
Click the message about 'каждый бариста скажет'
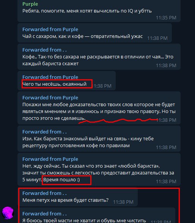click(98, 60)
